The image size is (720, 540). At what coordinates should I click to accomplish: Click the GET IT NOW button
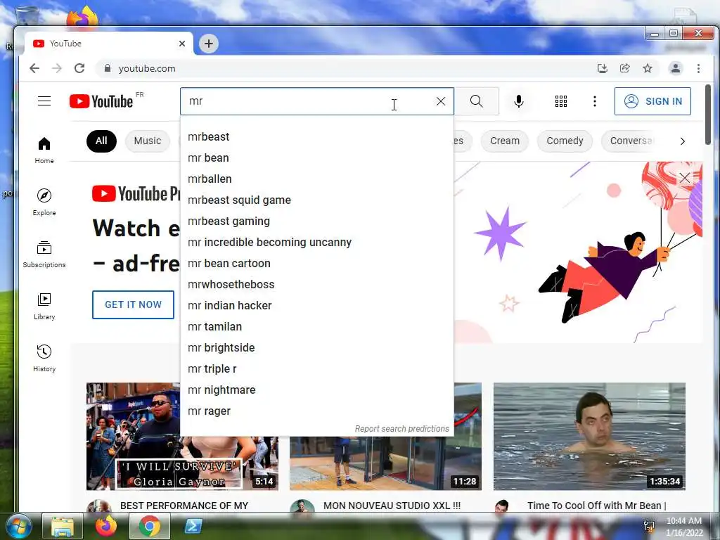tap(133, 304)
